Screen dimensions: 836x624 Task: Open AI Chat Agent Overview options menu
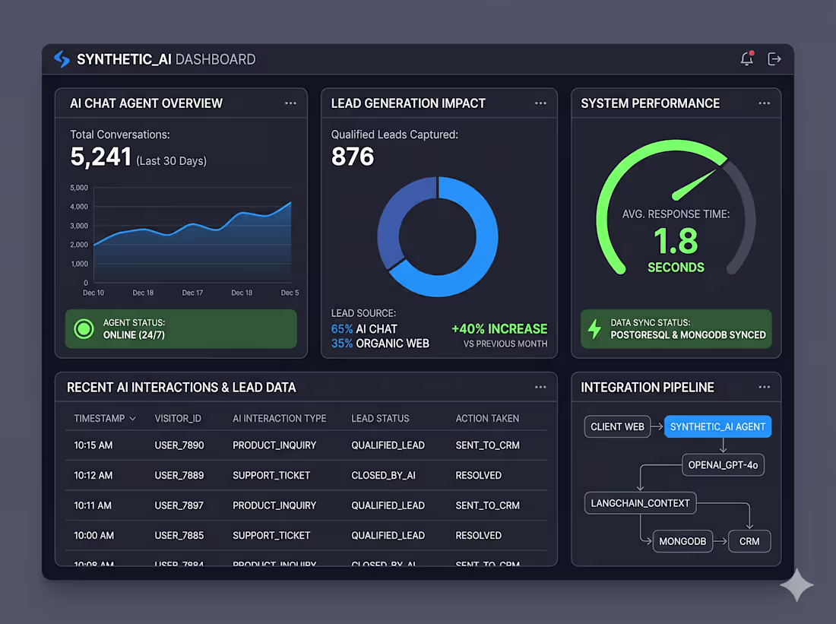point(290,103)
